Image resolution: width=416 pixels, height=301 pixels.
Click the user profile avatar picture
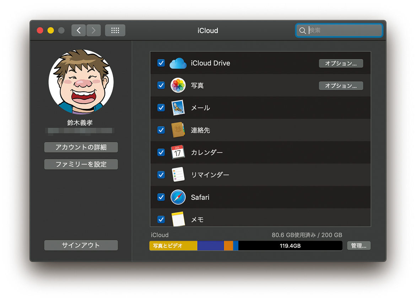[81, 82]
